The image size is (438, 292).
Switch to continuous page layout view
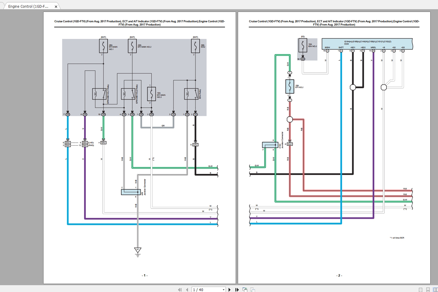click(428, 290)
